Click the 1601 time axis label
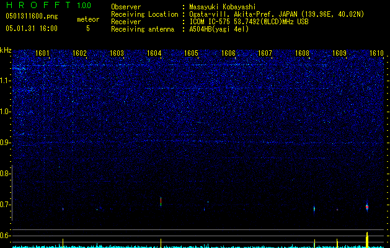The height and width of the screenshot is (248, 390). (x=42, y=53)
